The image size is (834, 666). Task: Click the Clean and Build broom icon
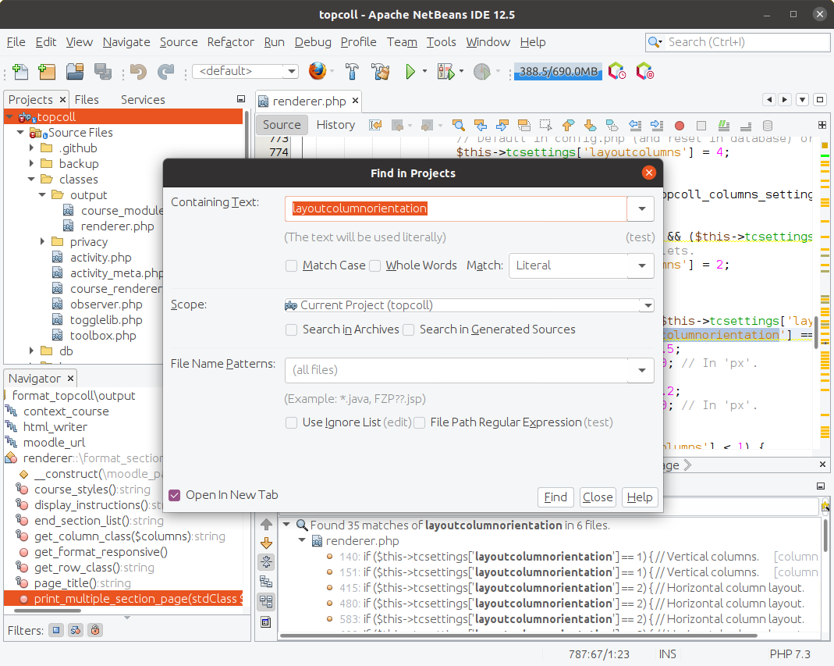(x=380, y=71)
